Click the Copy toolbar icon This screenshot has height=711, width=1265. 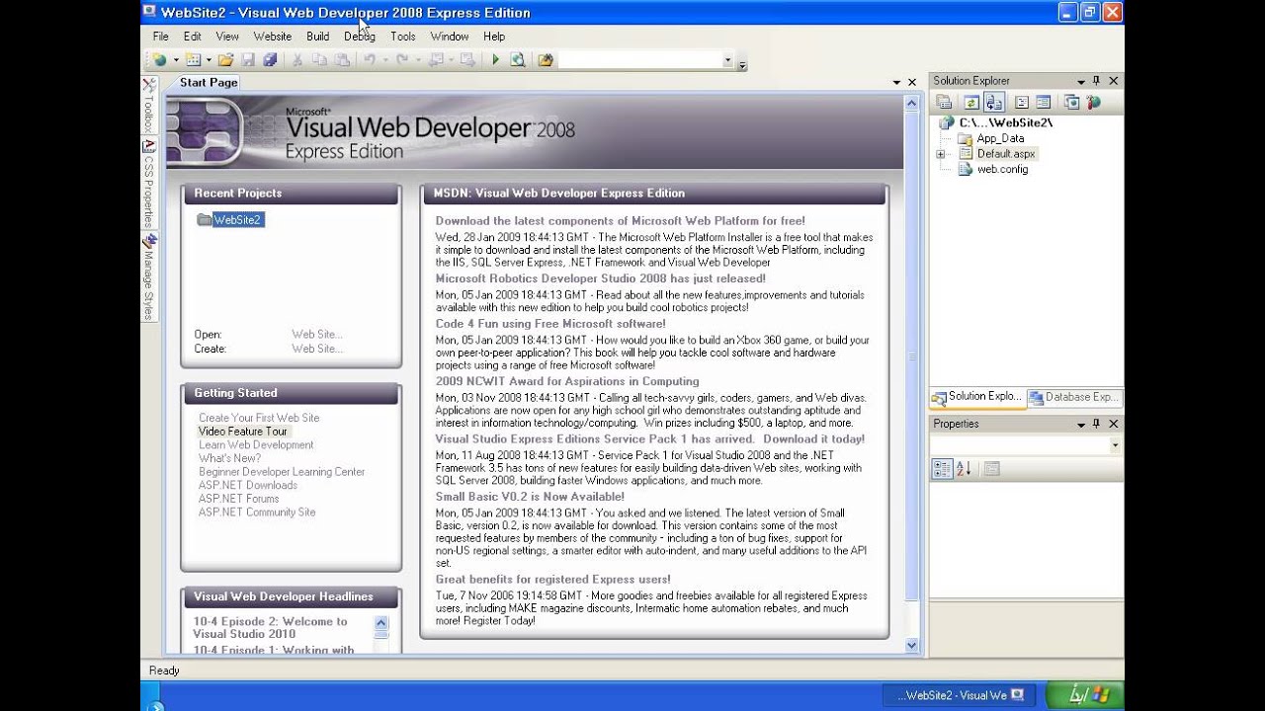(x=319, y=60)
